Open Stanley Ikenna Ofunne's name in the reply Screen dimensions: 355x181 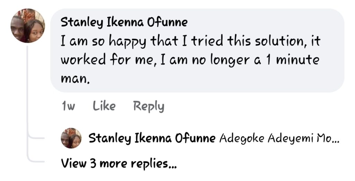pyautogui.click(x=152, y=138)
